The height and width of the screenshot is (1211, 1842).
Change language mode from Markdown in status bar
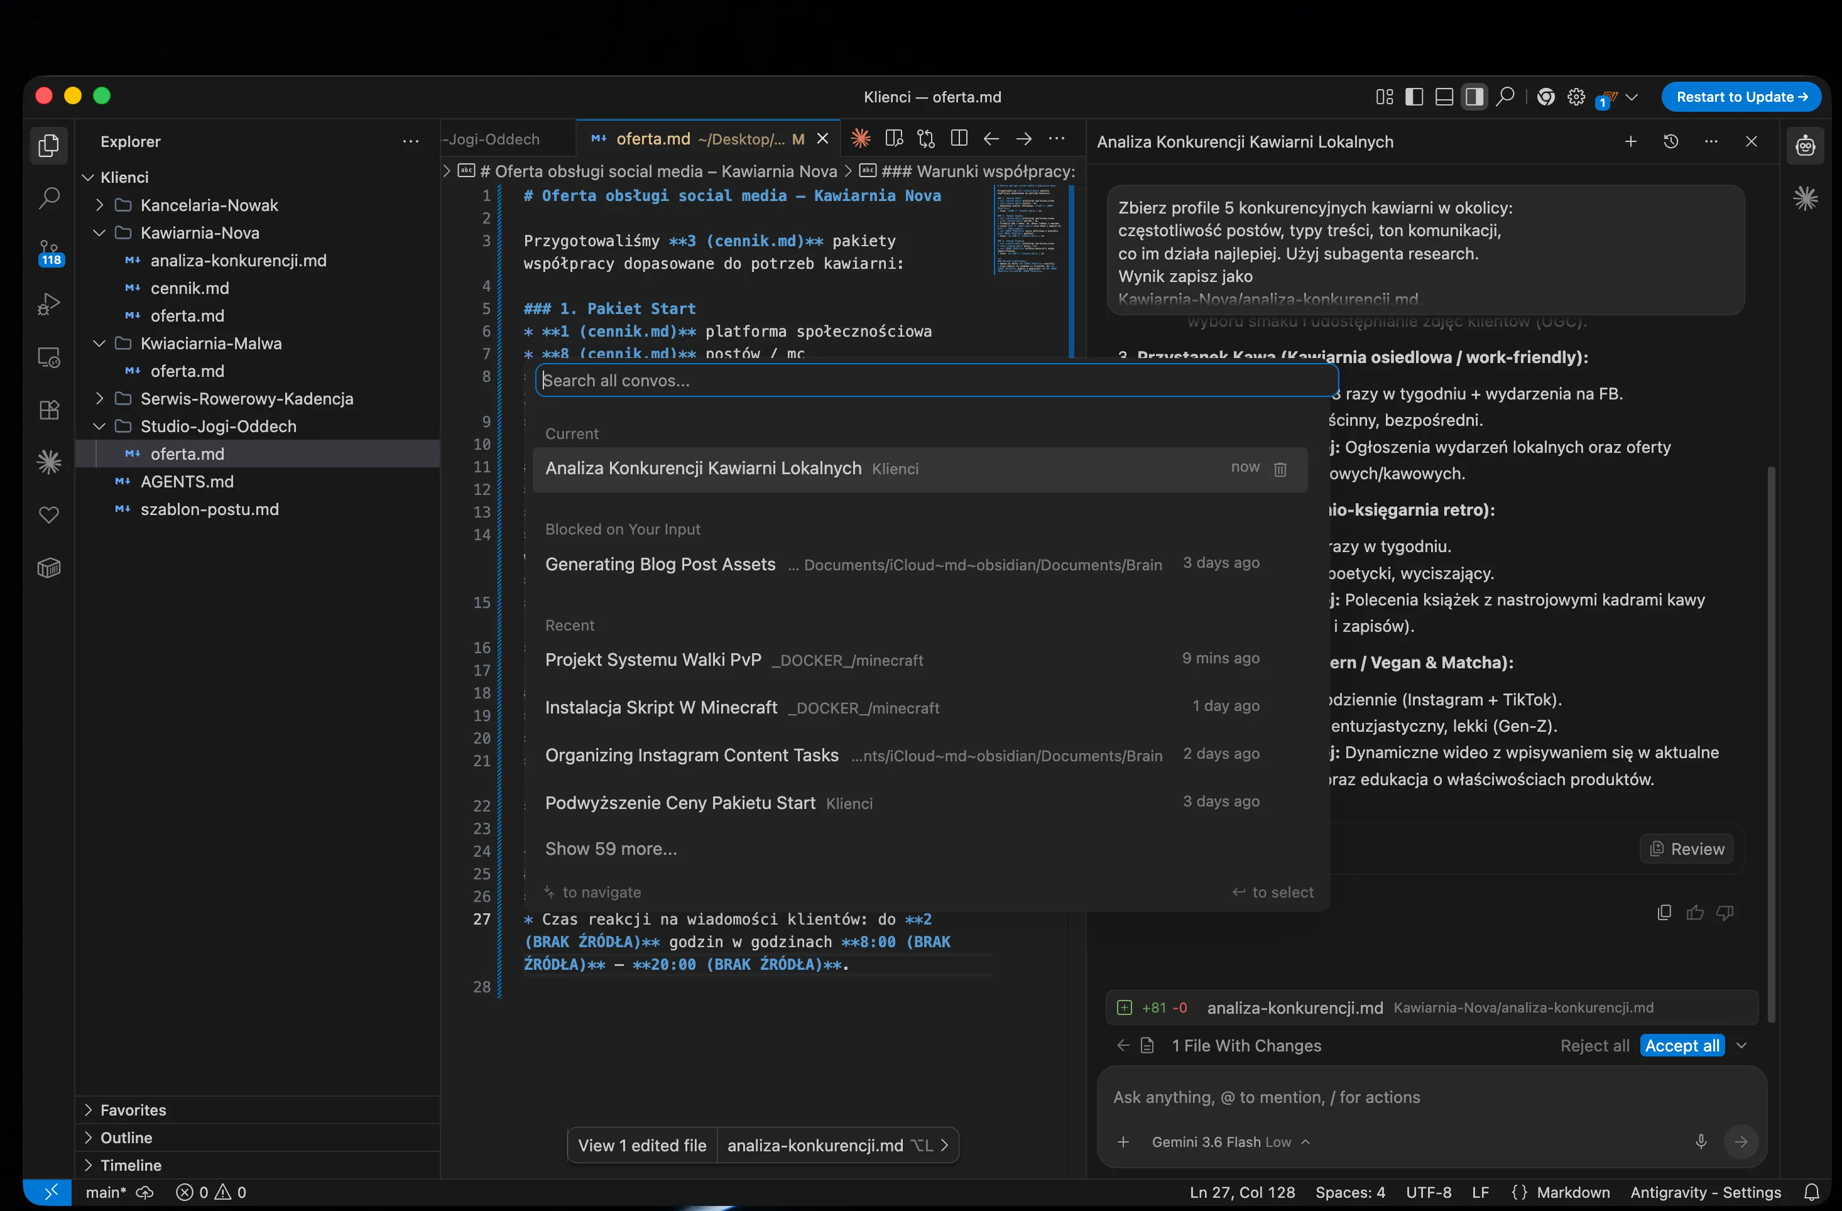[x=1572, y=1192]
